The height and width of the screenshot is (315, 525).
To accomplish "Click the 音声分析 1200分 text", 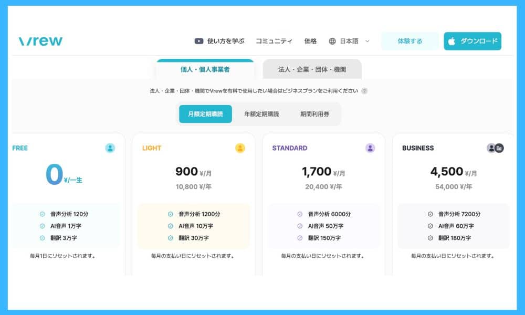I will (x=199, y=214).
